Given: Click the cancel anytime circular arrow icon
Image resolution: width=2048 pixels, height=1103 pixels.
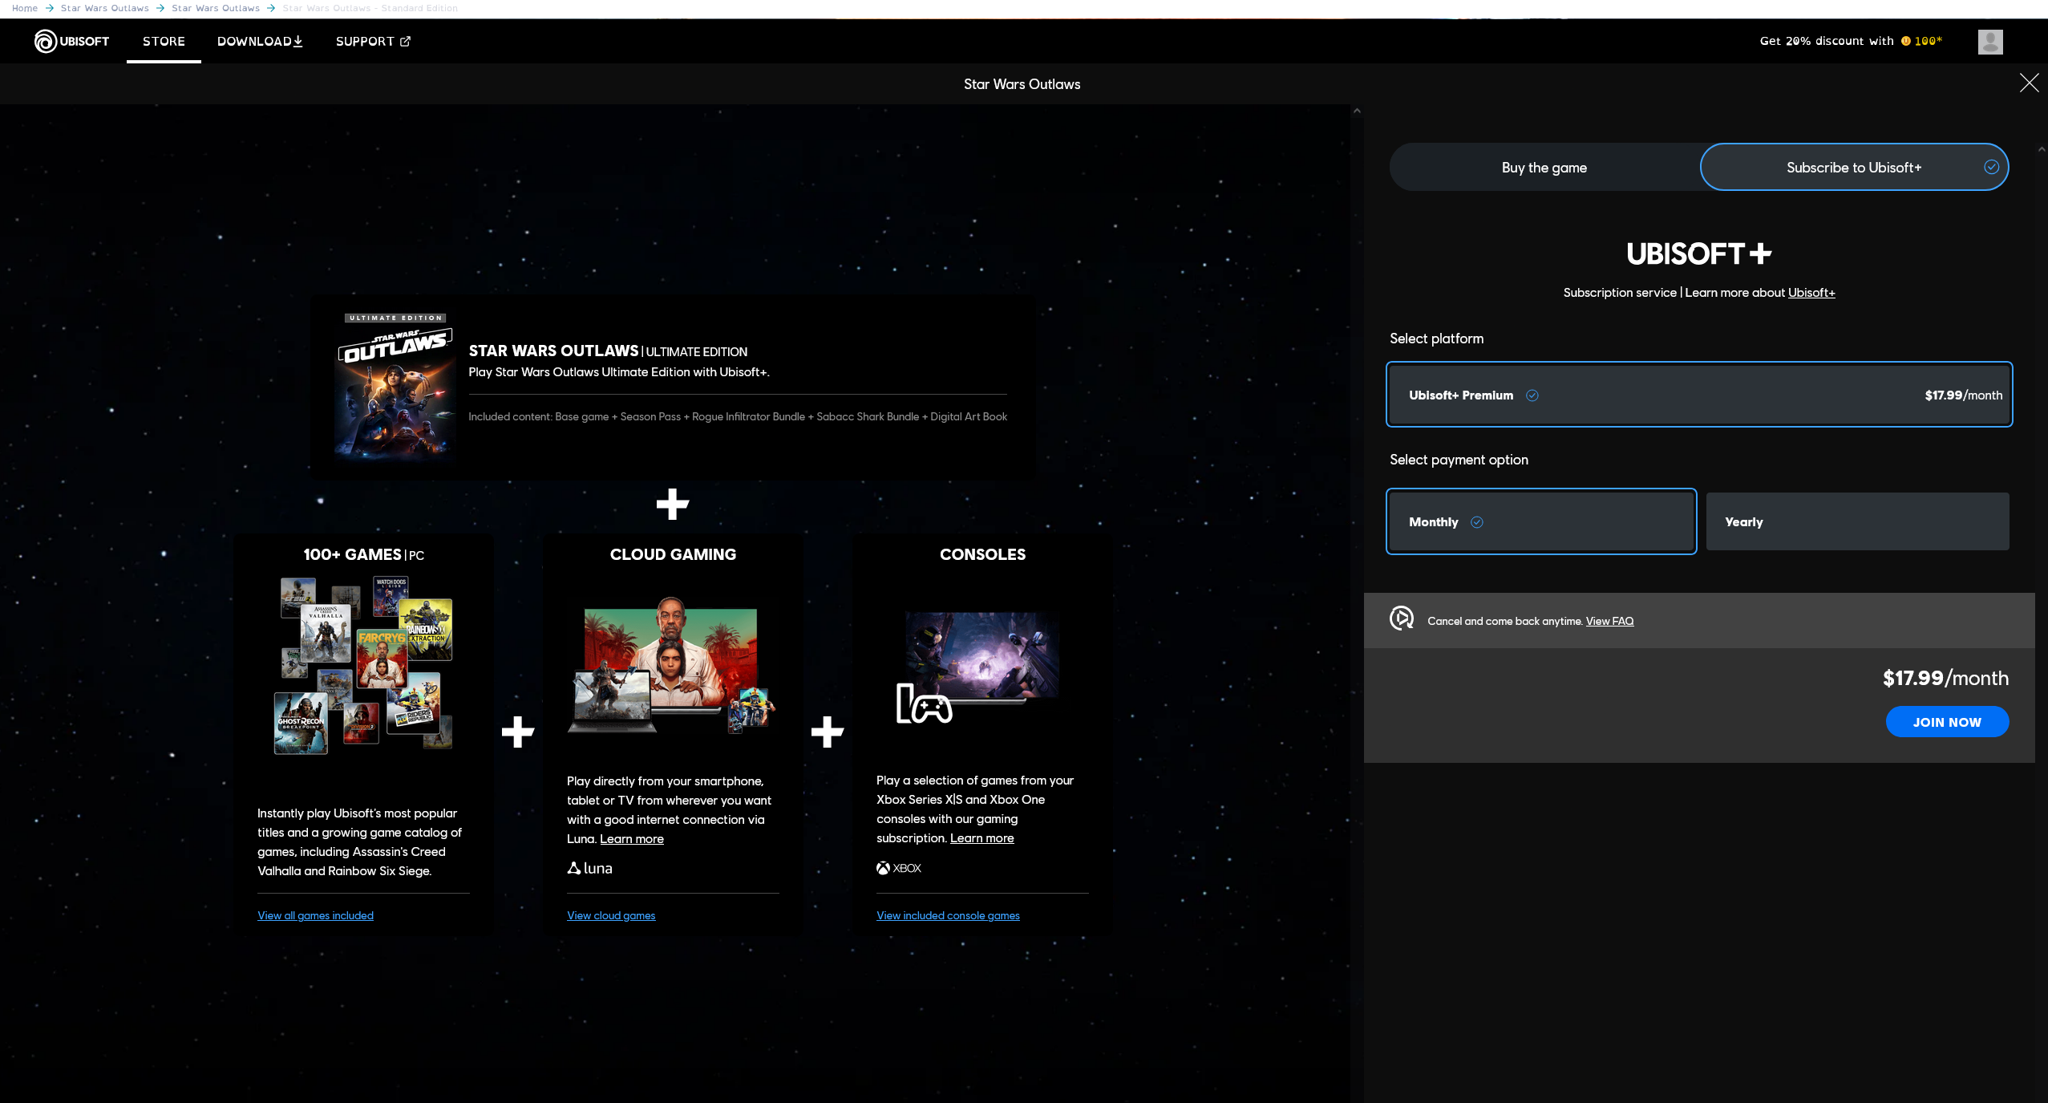Looking at the screenshot, I should [1402, 618].
